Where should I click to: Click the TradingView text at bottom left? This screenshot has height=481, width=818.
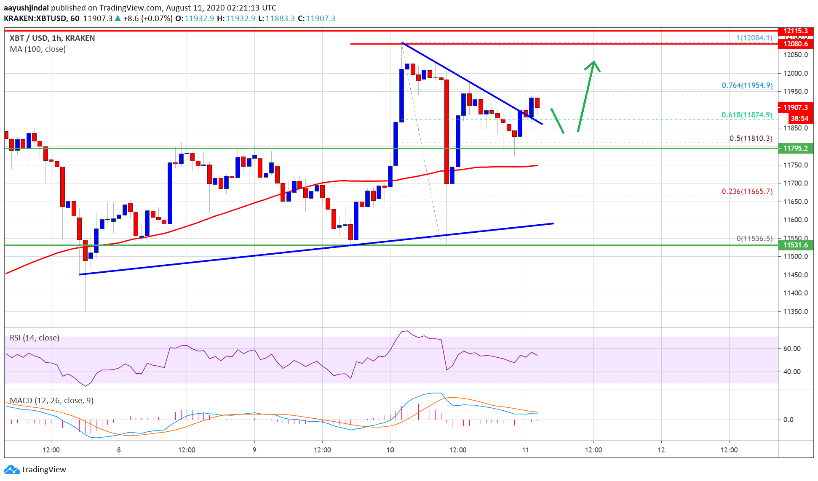[x=43, y=470]
